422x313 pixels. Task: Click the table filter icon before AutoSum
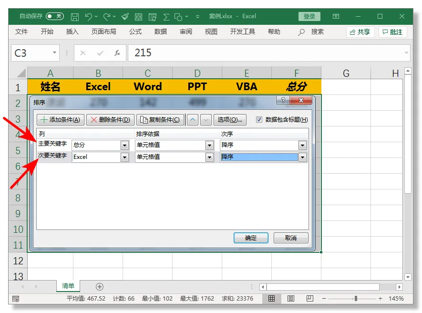tap(153, 17)
